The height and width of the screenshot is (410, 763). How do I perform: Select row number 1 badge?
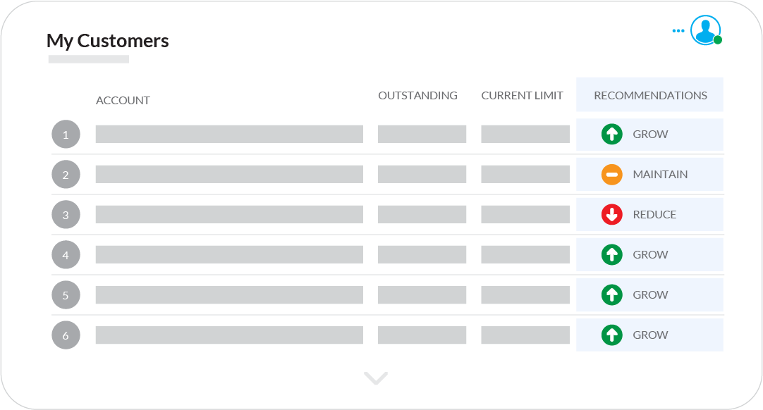pos(66,134)
